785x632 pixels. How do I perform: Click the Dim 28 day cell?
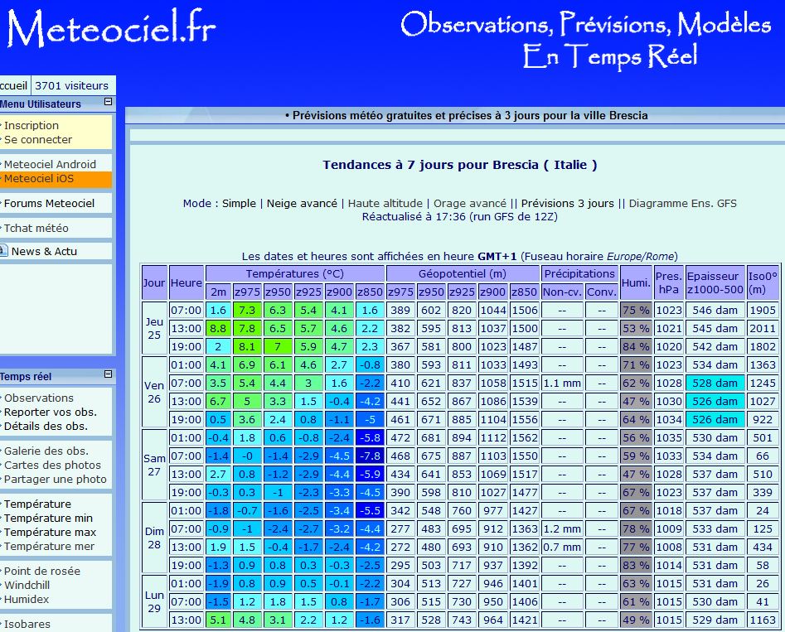click(x=154, y=538)
